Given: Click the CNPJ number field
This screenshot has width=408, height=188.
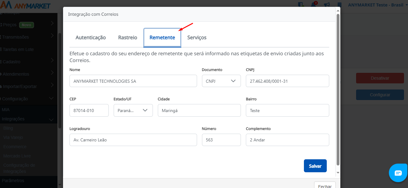Looking at the screenshot, I should (x=287, y=81).
